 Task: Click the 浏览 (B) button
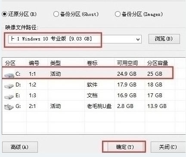164,39
